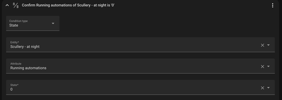This screenshot has width=282, height=100.
Task: Clear the Attribute field with its X
Action: 262,66
